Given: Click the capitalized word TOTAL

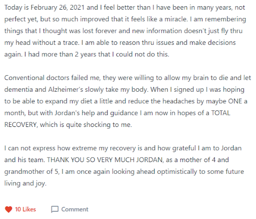Looking at the screenshot, I should pos(221,113).
